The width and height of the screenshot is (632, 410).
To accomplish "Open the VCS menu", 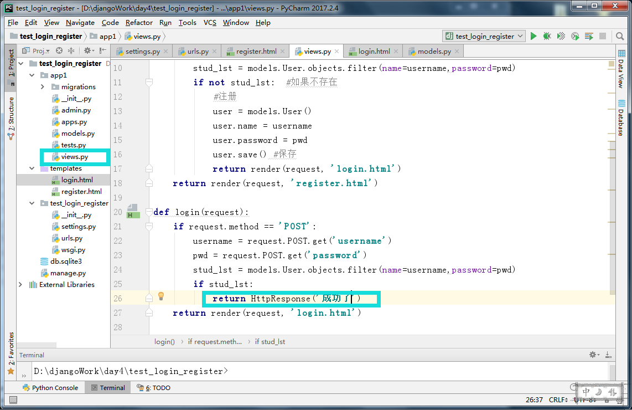I will tap(210, 23).
